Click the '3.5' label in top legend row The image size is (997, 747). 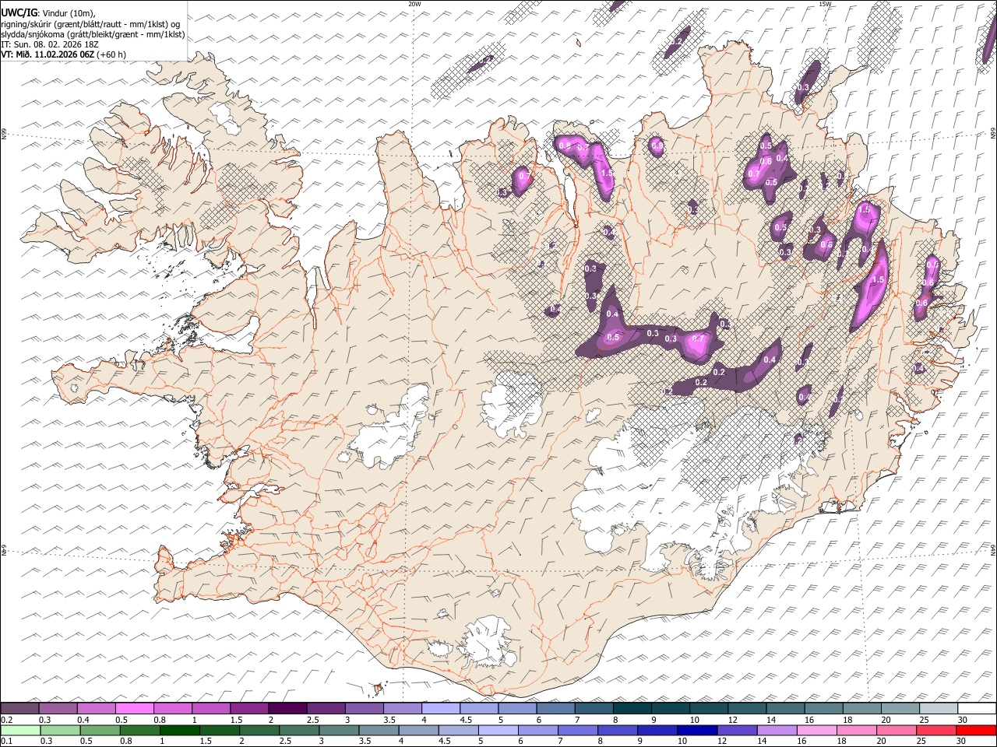(x=389, y=720)
